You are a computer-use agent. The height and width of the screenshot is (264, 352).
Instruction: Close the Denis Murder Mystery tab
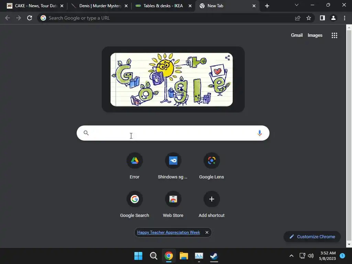pos(126,6)
